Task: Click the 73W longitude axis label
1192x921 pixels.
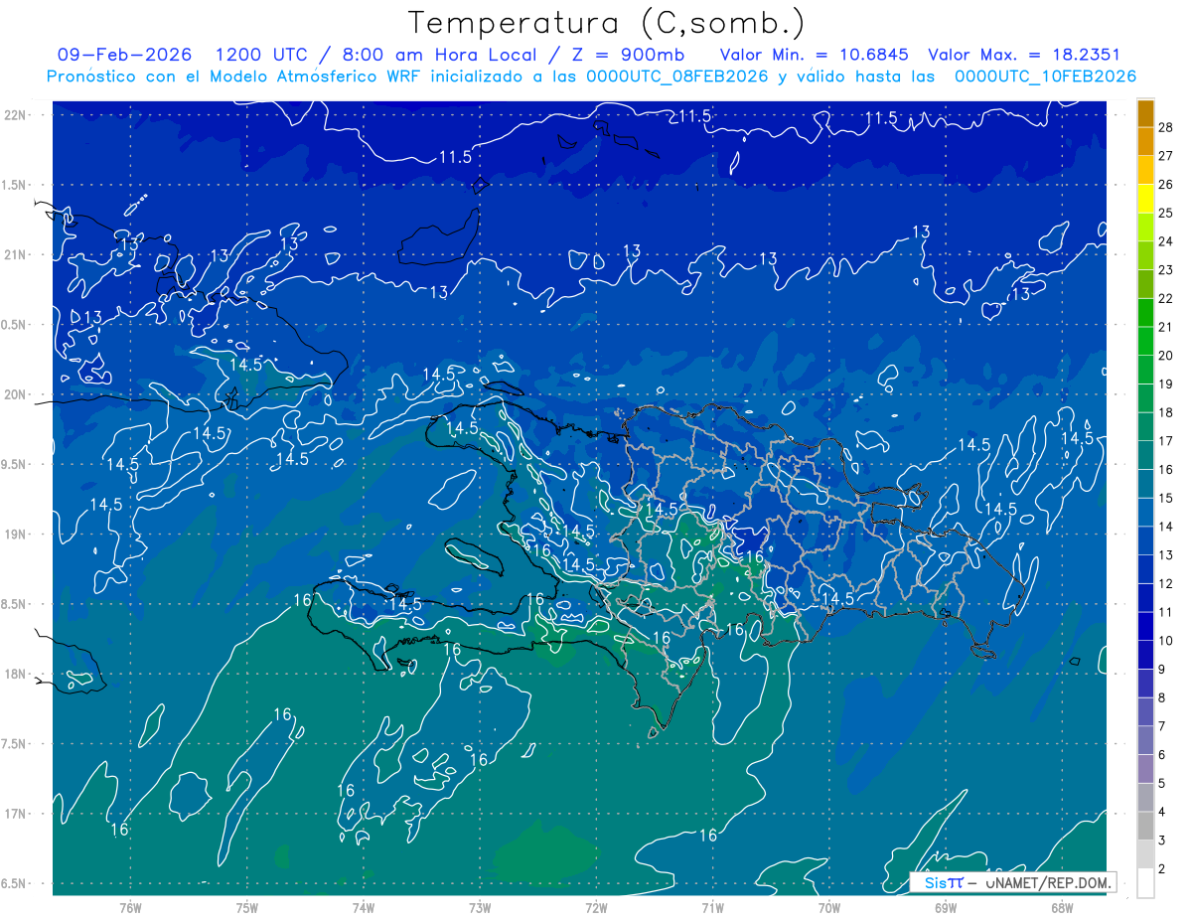Action: click(x=480, y=907)
